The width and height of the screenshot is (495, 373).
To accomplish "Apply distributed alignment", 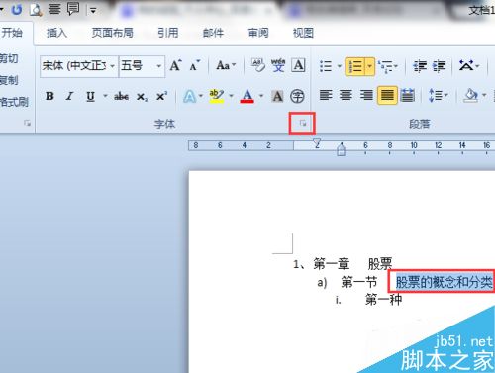I will coord(408,95).
